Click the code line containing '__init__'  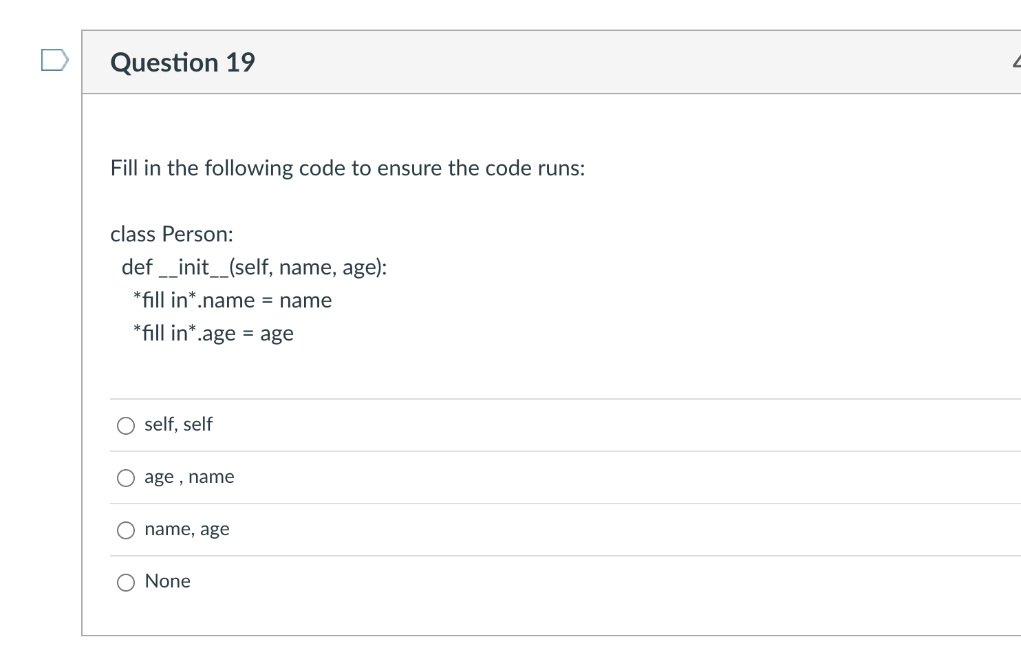[x=254, y=267]
